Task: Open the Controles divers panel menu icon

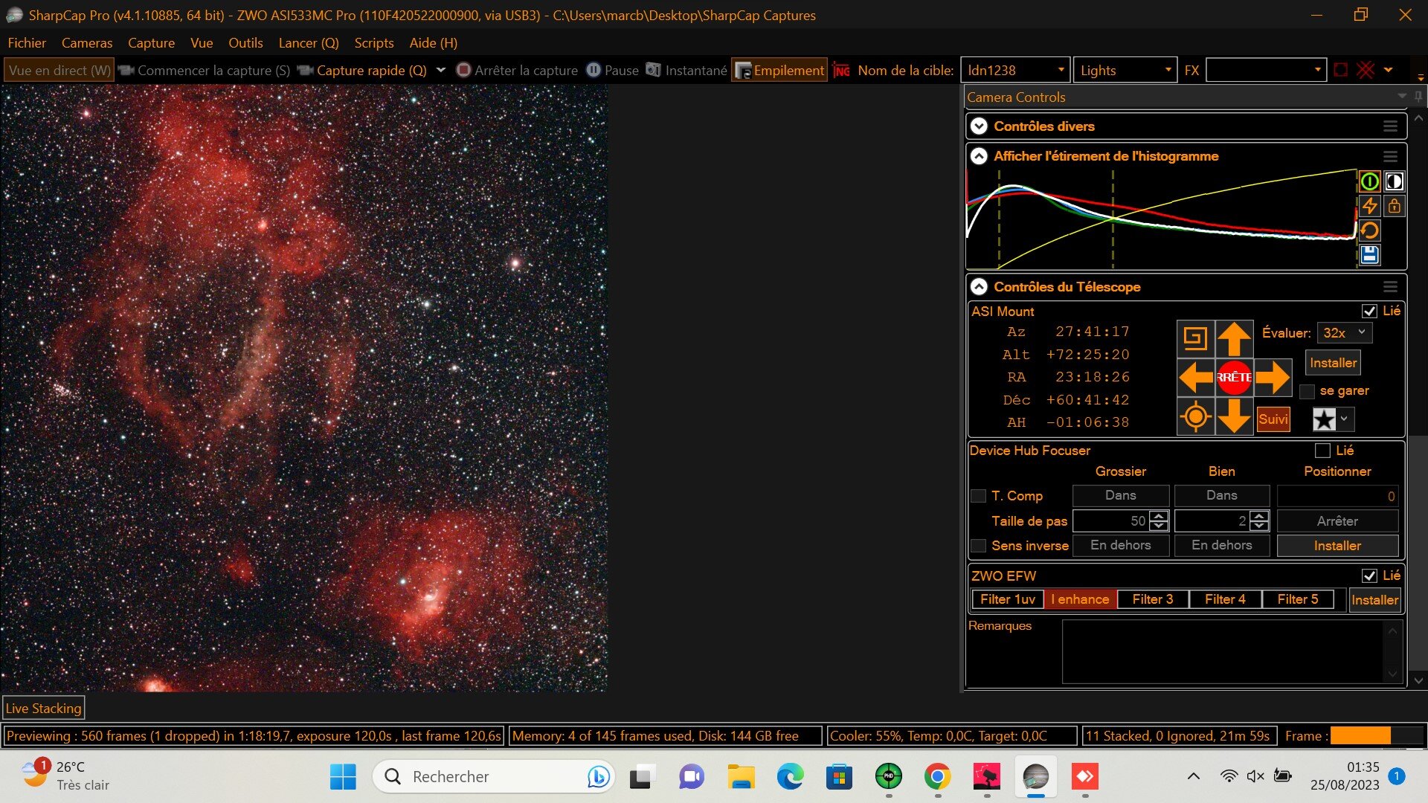Action: click(1390, 126)
